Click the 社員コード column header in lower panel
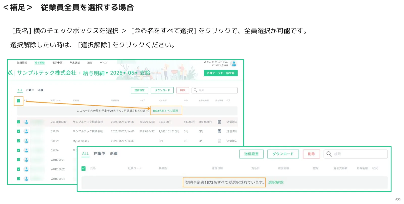The image size is (404, 204). [135, 168]
